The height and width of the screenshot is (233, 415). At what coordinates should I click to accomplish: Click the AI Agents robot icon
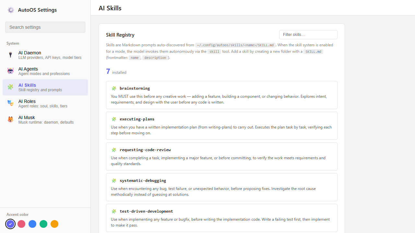tap(10, 71)
